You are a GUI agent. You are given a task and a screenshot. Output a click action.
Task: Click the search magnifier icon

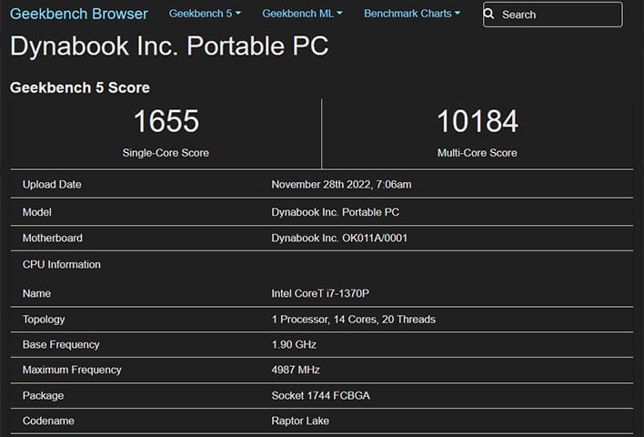tap(488, 14)
